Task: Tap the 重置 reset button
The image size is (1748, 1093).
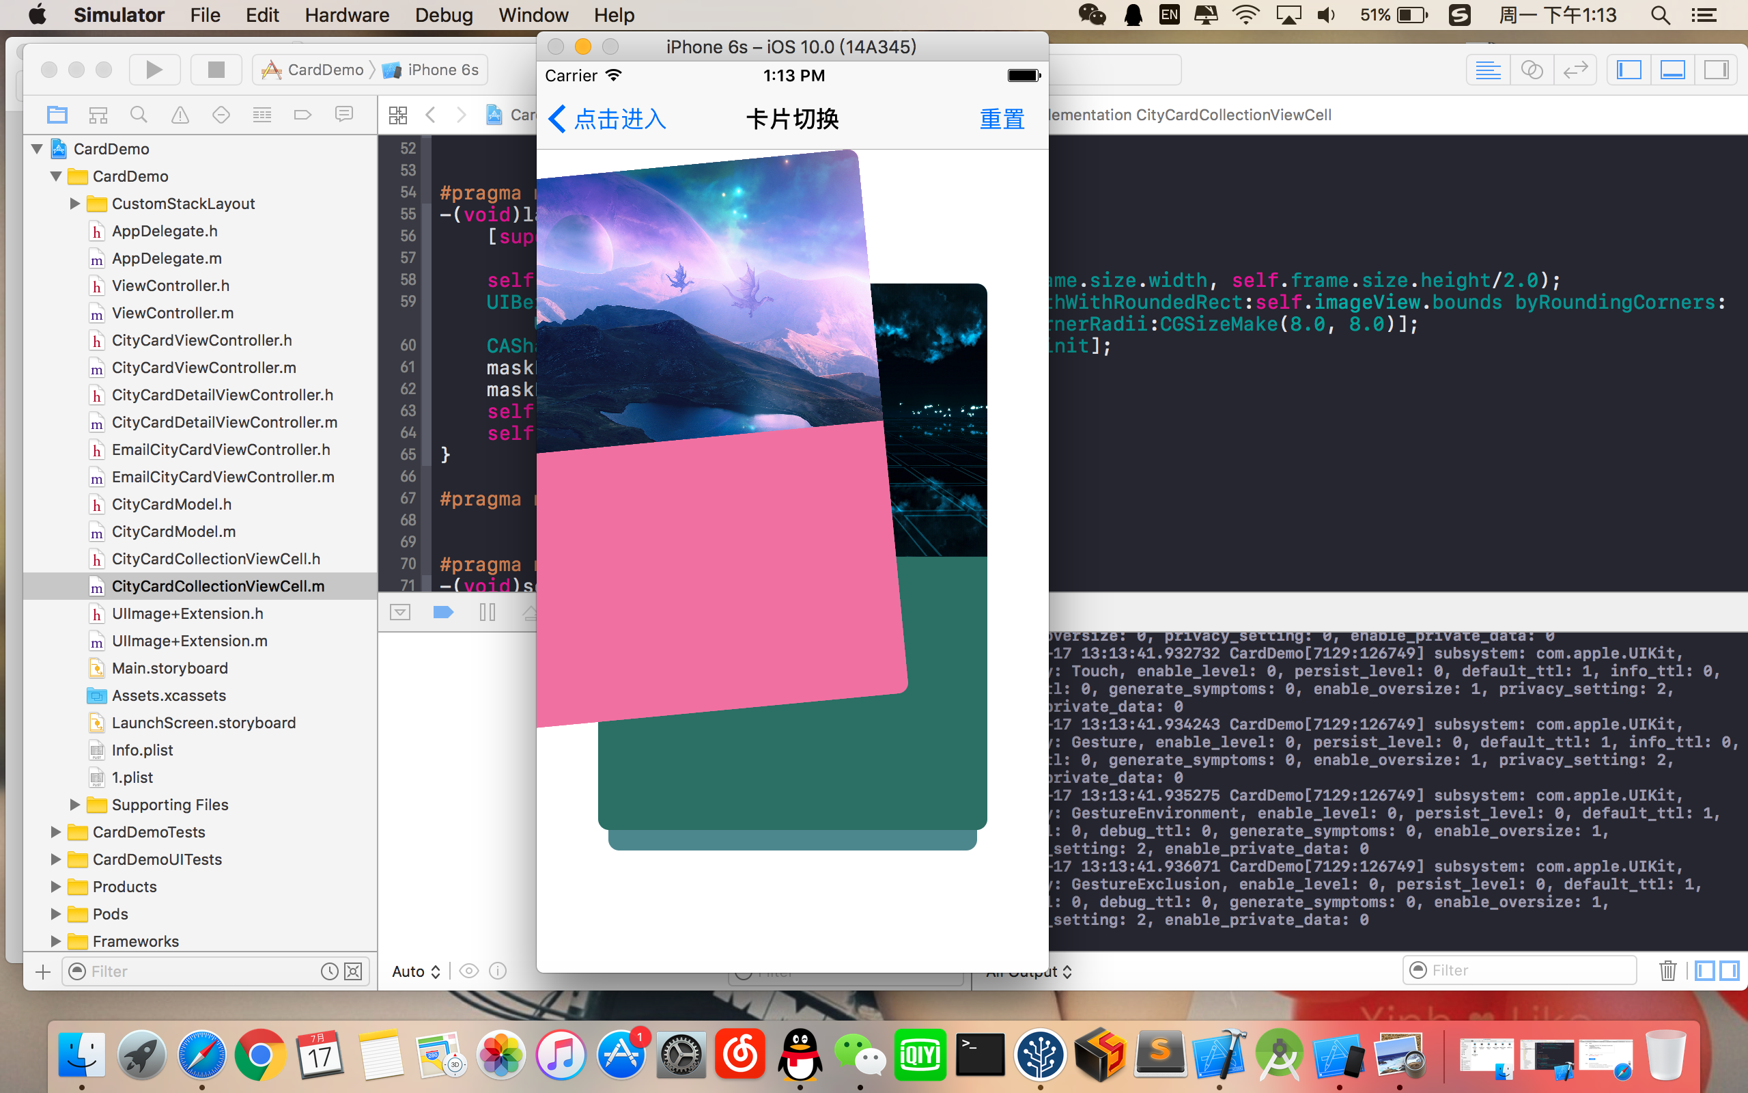Action: click(1002, 120)
